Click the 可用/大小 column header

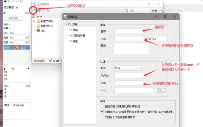(x=18, y=105)
